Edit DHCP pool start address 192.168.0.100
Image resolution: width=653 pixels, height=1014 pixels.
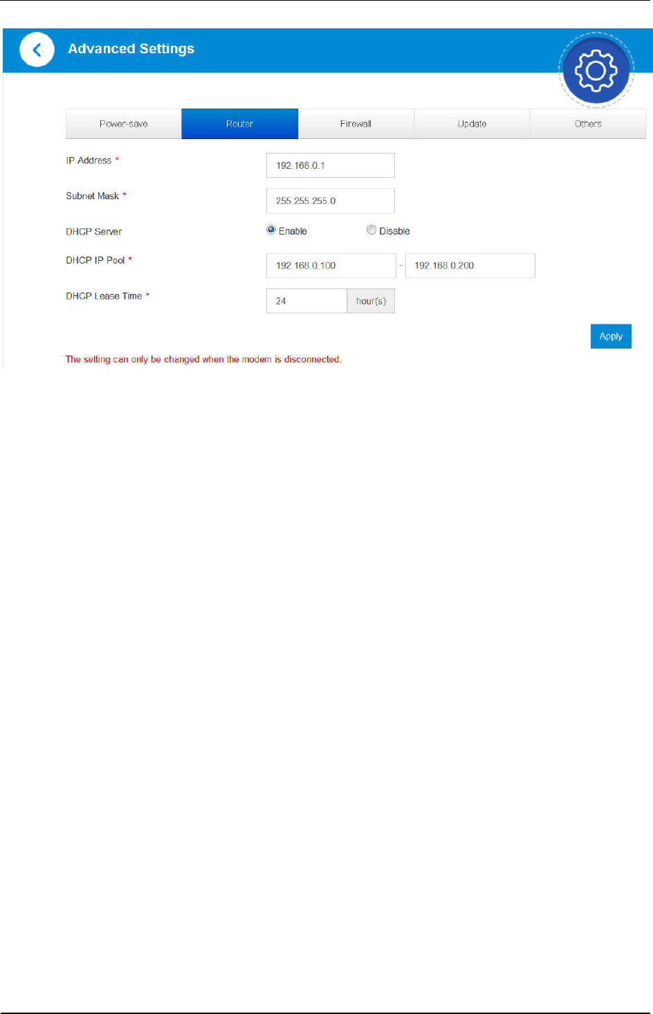point(331,266)
